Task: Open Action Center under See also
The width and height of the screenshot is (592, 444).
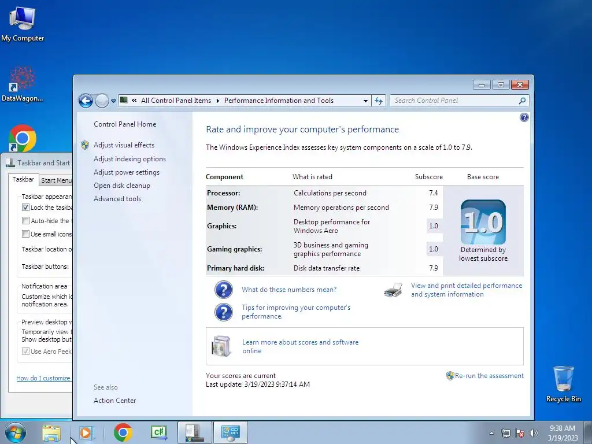Action: point(115,401)
